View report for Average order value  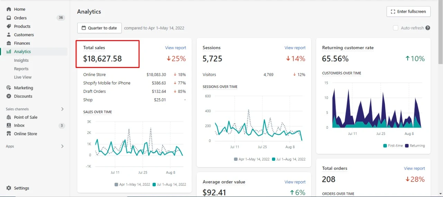295,182
